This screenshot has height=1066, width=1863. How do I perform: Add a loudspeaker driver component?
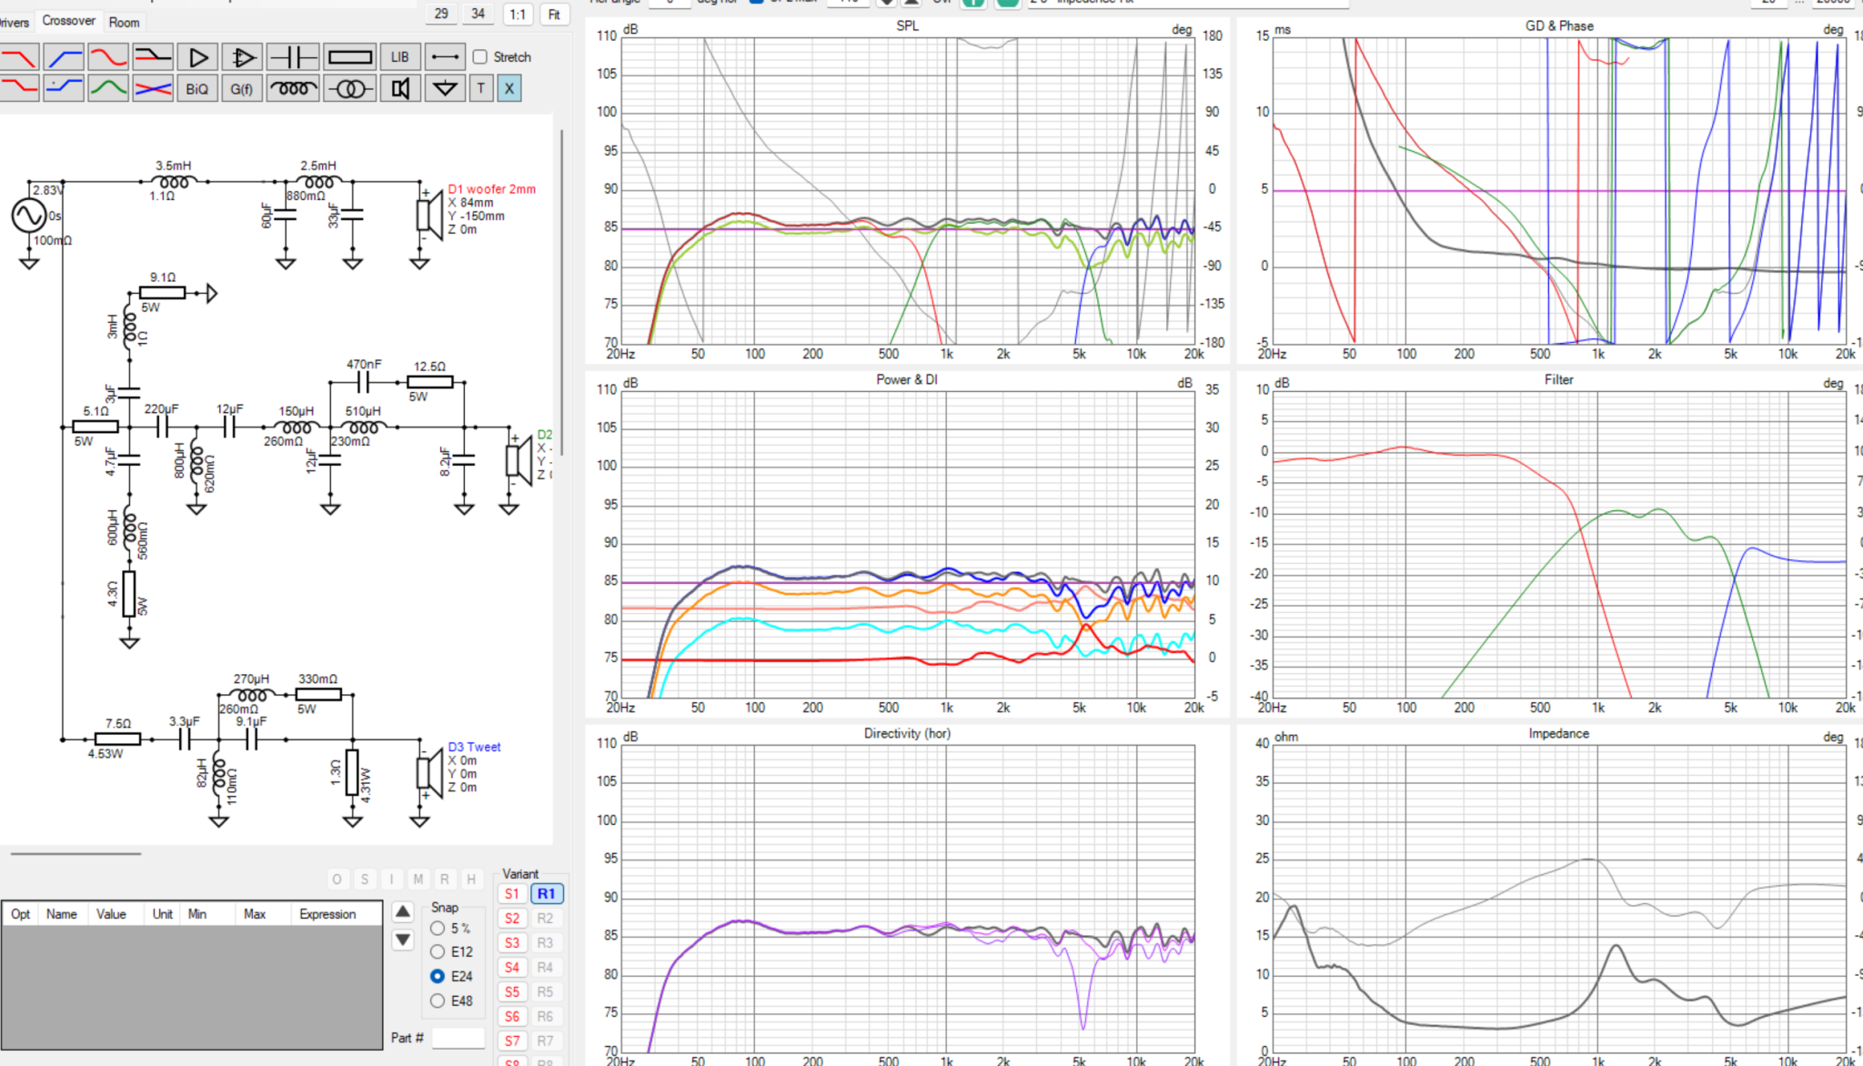(x=400, y=88)
